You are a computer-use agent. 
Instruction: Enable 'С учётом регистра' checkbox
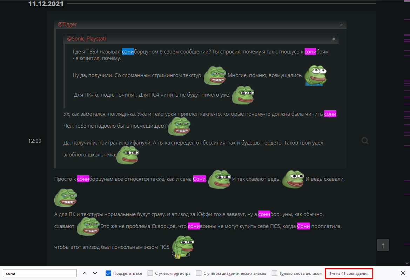[150, 273]
